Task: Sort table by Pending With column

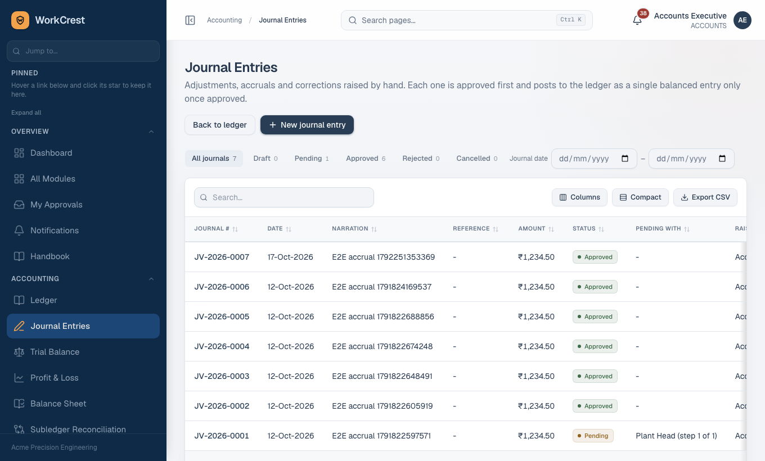Action: coord(663,229)
